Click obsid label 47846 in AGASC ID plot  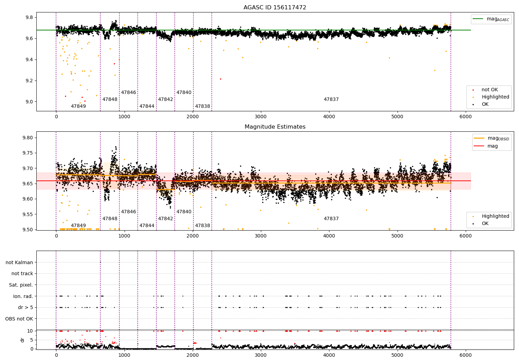128,93
